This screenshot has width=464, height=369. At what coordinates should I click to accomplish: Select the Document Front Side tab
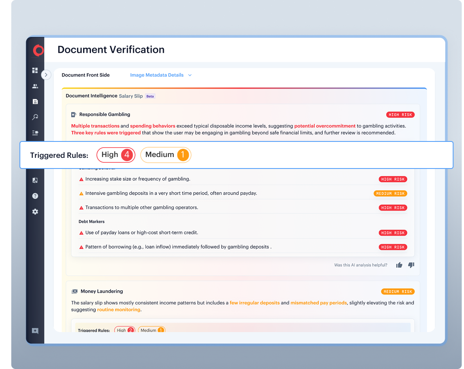pos(86,75)
